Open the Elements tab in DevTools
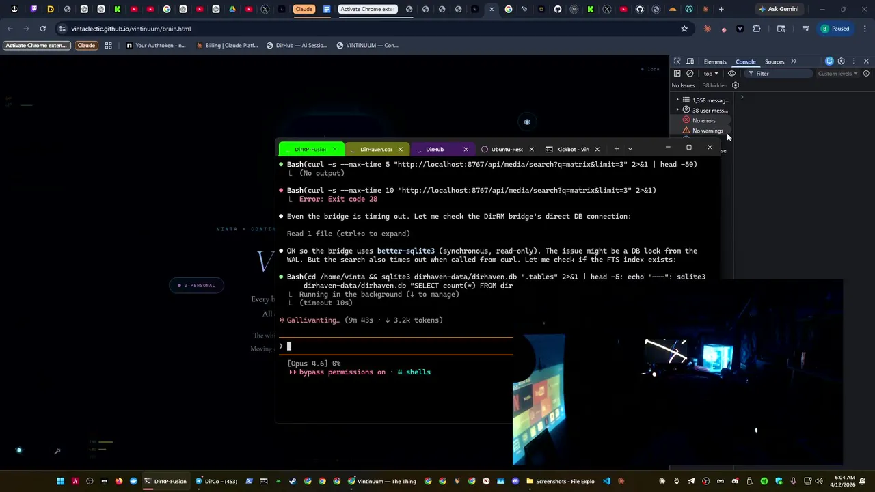This screenshot has height=492, width=875. (715, 61)
